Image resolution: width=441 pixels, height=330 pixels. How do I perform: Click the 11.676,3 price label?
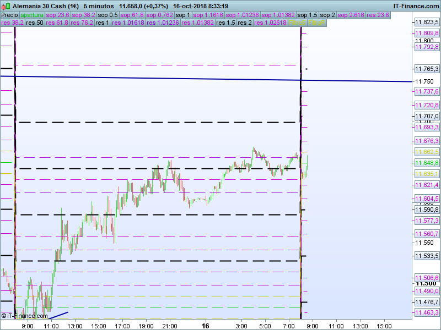click(427, 141)
